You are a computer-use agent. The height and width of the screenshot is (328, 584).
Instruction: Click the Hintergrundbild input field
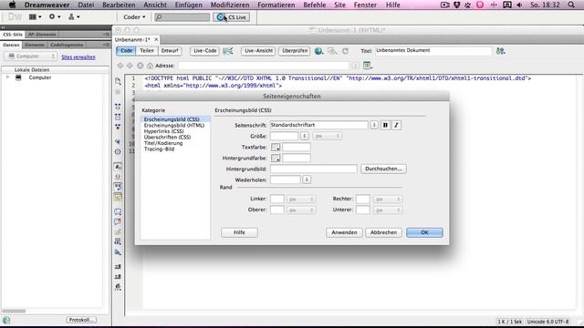[314, 169]
